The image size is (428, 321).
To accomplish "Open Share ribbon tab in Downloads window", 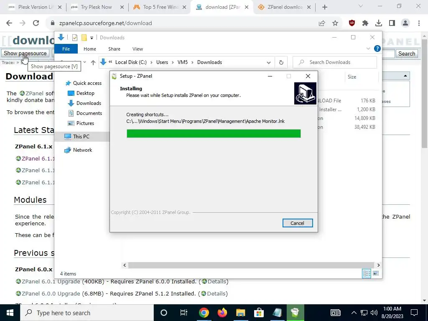I will 114,49.
